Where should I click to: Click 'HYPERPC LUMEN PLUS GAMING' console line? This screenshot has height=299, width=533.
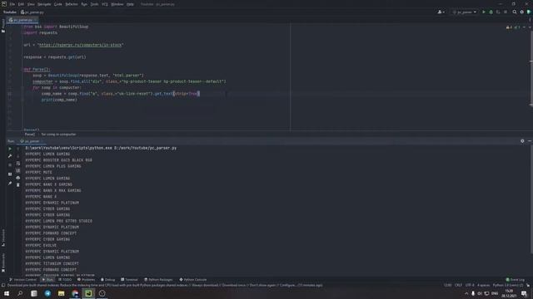(x=53, y=166)
